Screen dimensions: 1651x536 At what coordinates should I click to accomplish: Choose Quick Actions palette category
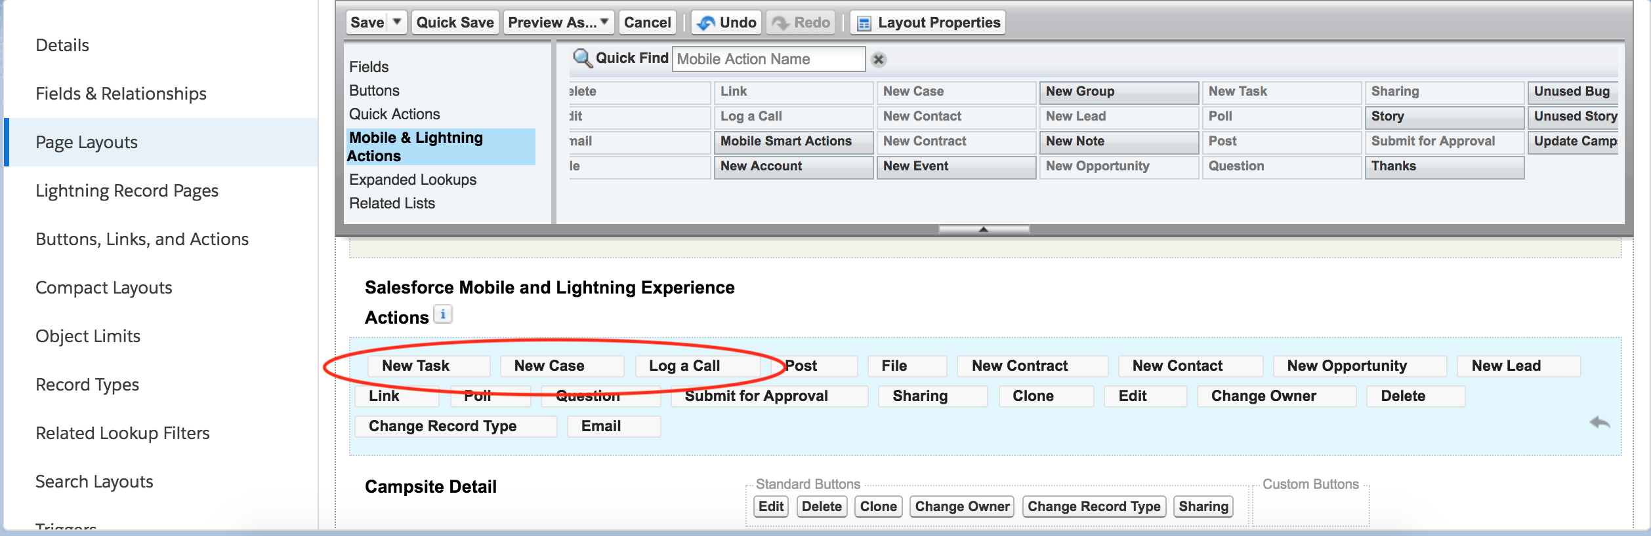394,114
